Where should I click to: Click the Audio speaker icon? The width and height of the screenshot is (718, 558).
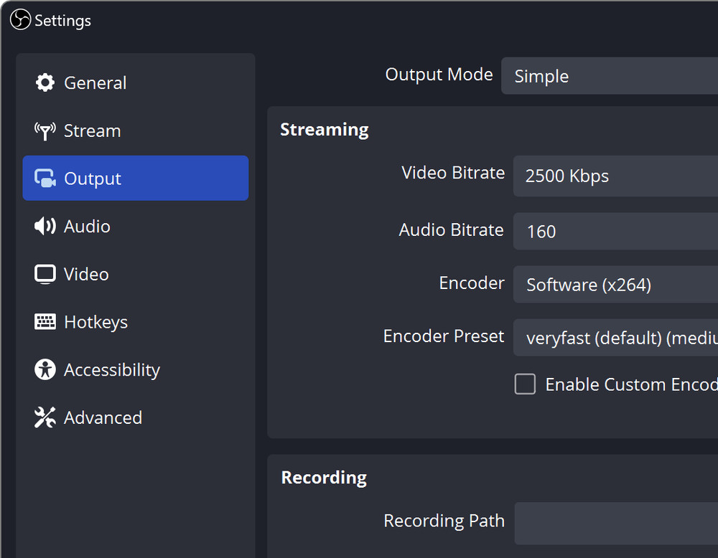tap(45, 226)
